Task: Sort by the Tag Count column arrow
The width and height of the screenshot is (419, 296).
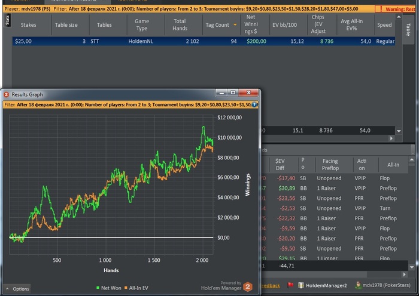Action: 235,25
